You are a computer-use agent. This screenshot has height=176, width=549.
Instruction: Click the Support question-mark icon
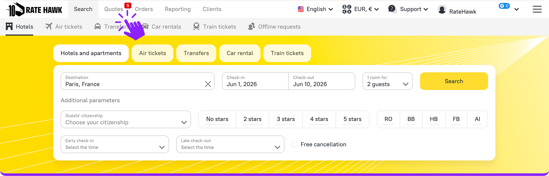(x=392, y=9)
